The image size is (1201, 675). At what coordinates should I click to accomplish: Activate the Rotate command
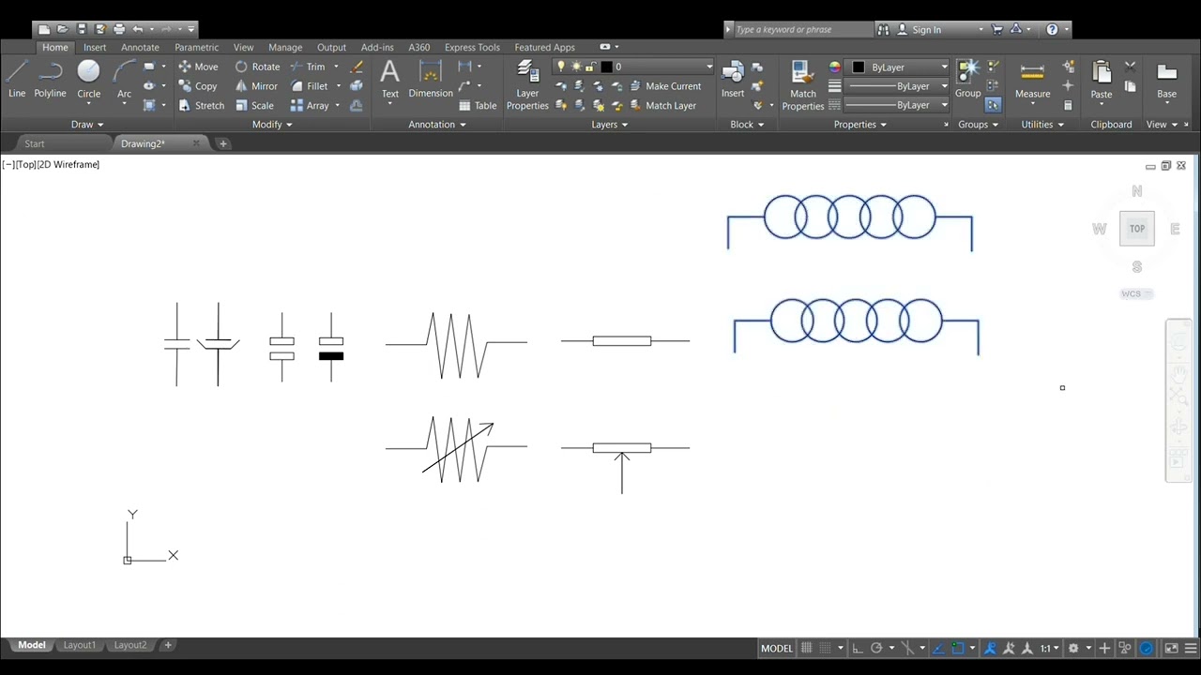257,67
